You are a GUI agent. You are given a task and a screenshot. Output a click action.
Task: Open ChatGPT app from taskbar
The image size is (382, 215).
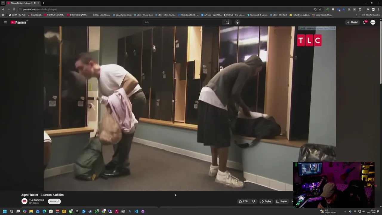[x=123, y=211]
